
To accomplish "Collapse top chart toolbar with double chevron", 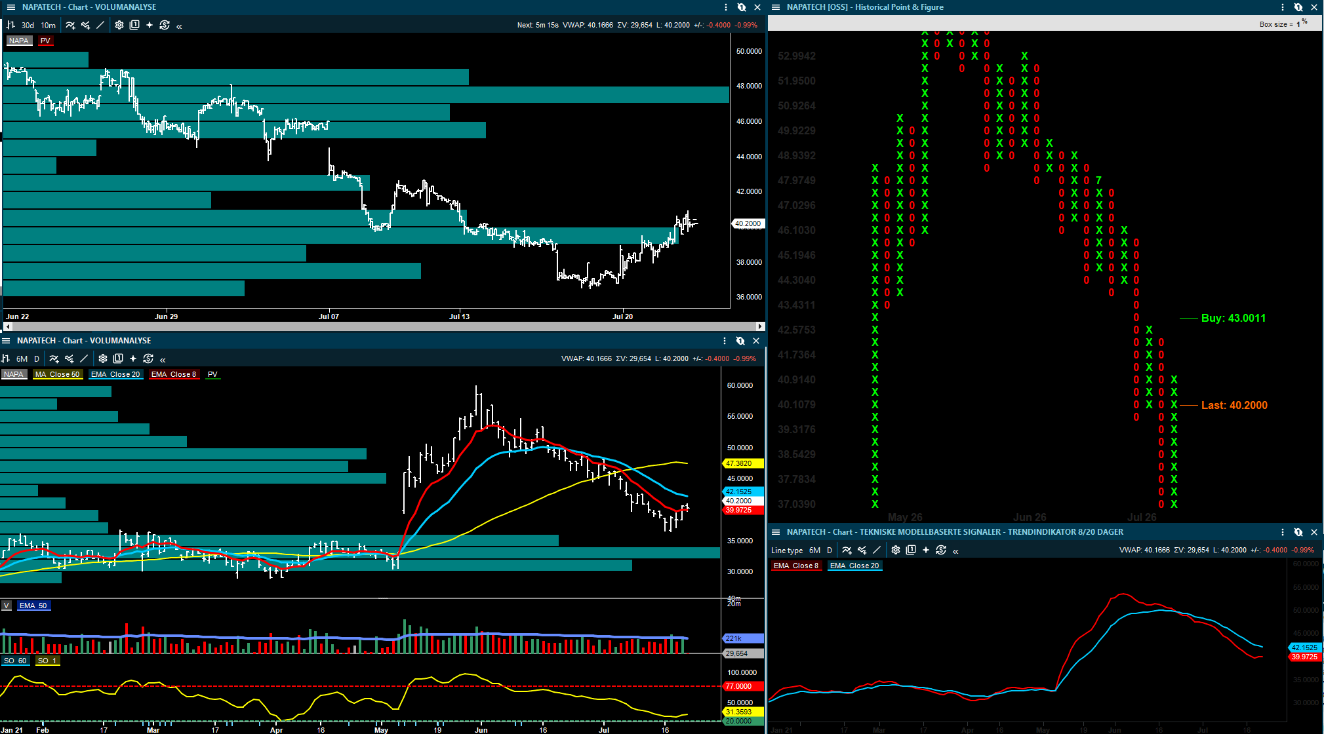I will click(x=179, y=26).
